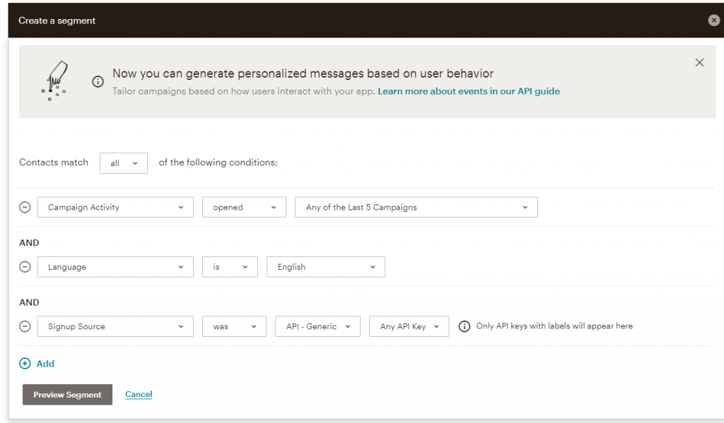Open the Language field dropdown
724x423 pixels.
coord(115,267)
